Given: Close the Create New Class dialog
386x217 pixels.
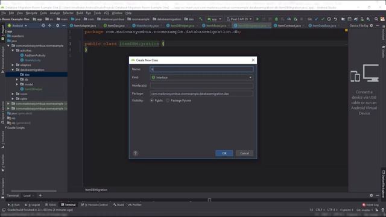Looking at the screenshot, I should click(x=253, y=60).
